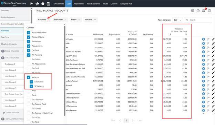Expand the Indicators dropdown
The image size is (215, 125).
60,20
